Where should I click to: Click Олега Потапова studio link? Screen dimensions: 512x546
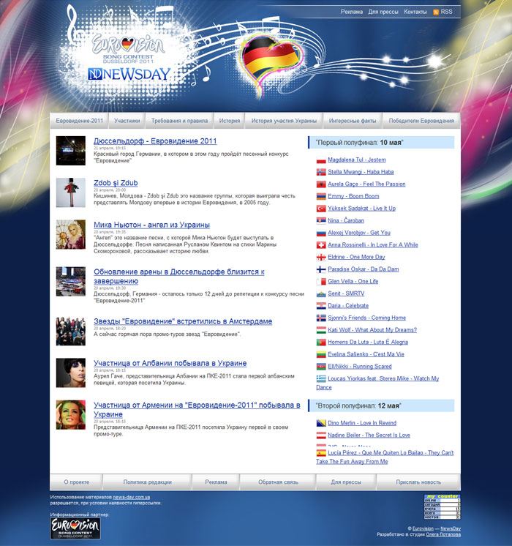443,534
